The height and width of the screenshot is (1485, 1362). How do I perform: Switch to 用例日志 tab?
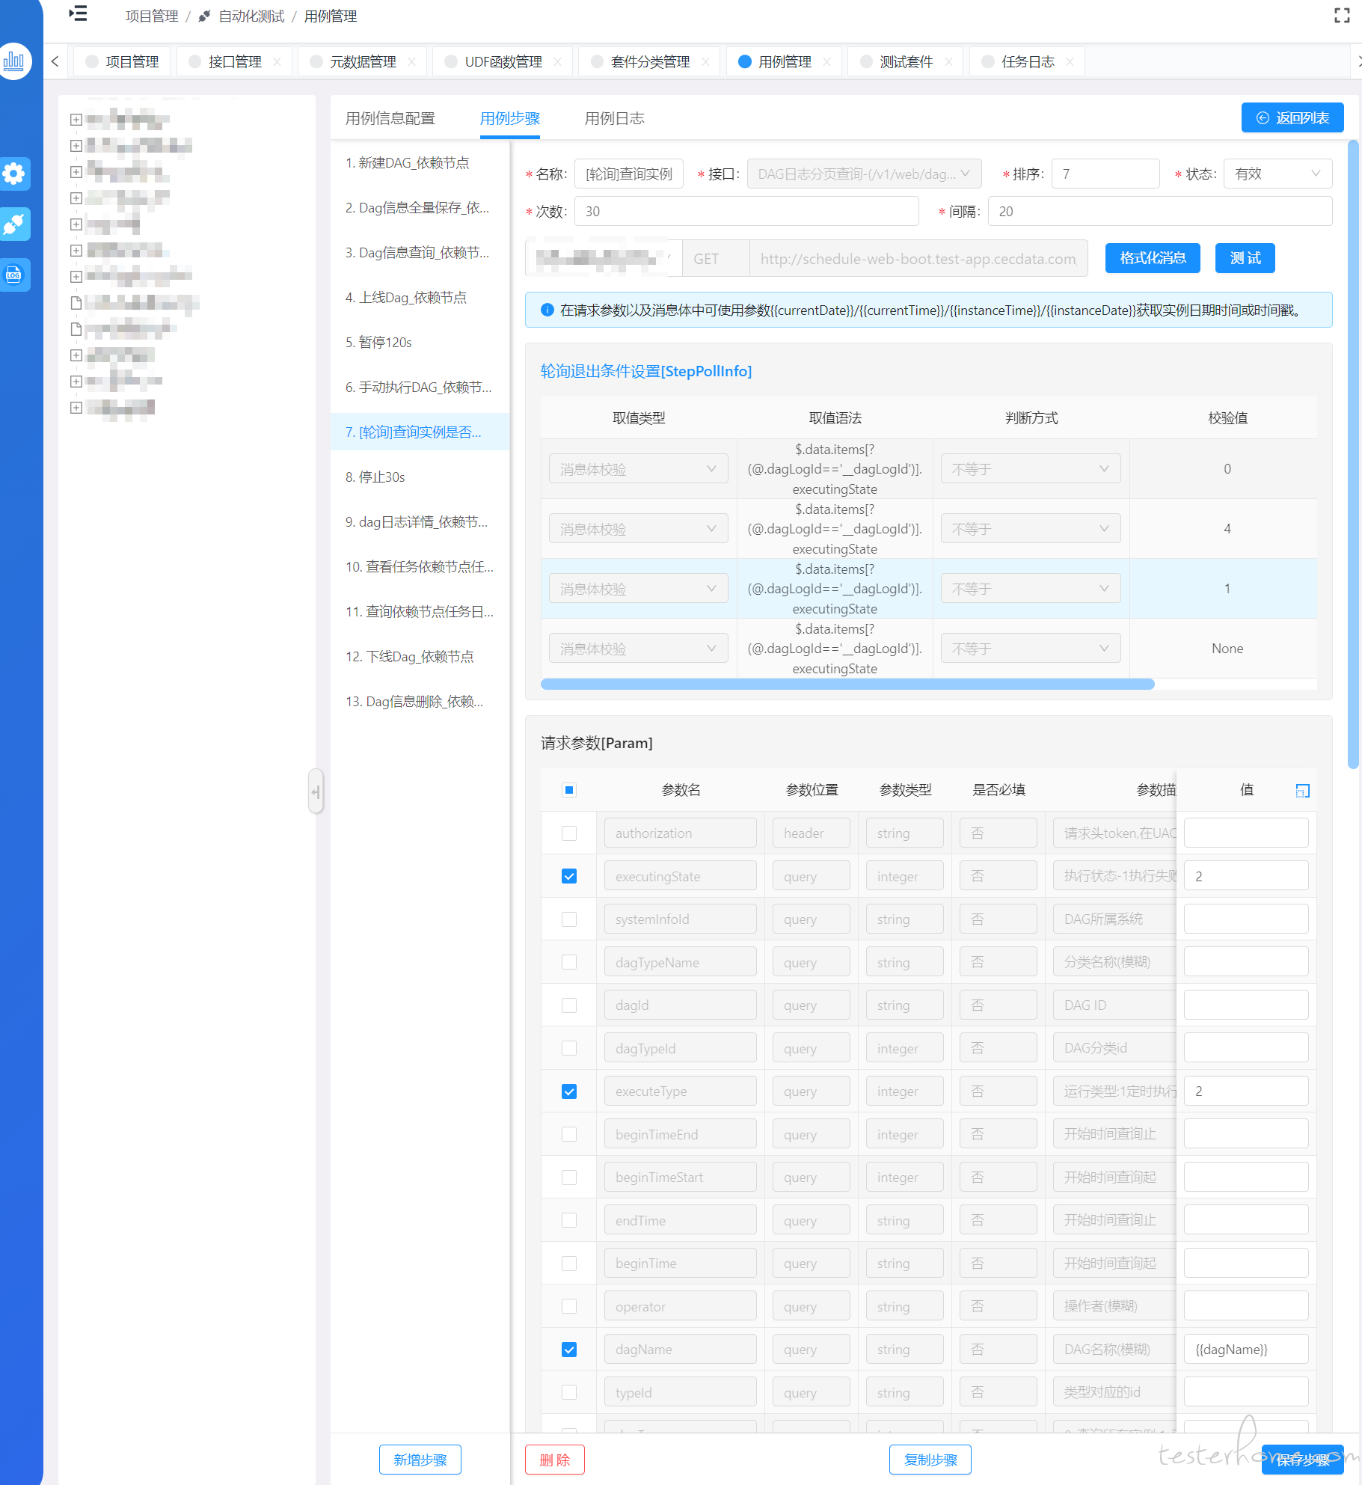[614, 118]
